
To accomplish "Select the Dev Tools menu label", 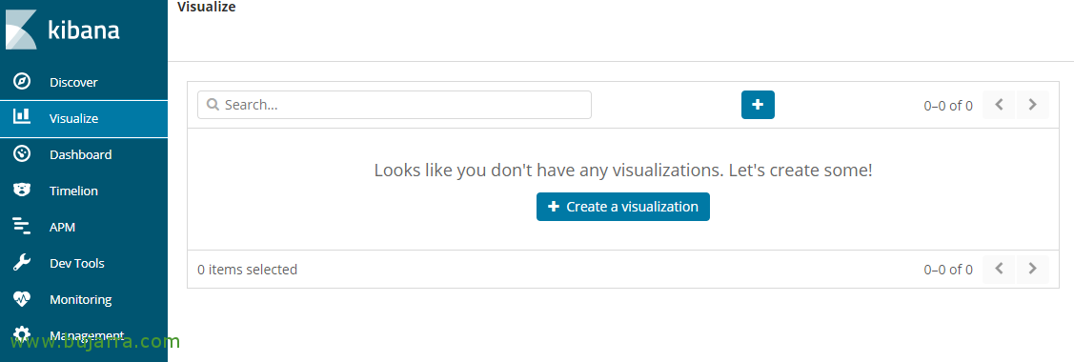I will [76, 264].
